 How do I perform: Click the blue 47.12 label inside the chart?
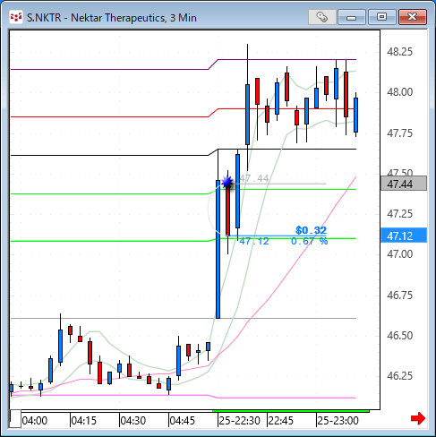point(254,241)
